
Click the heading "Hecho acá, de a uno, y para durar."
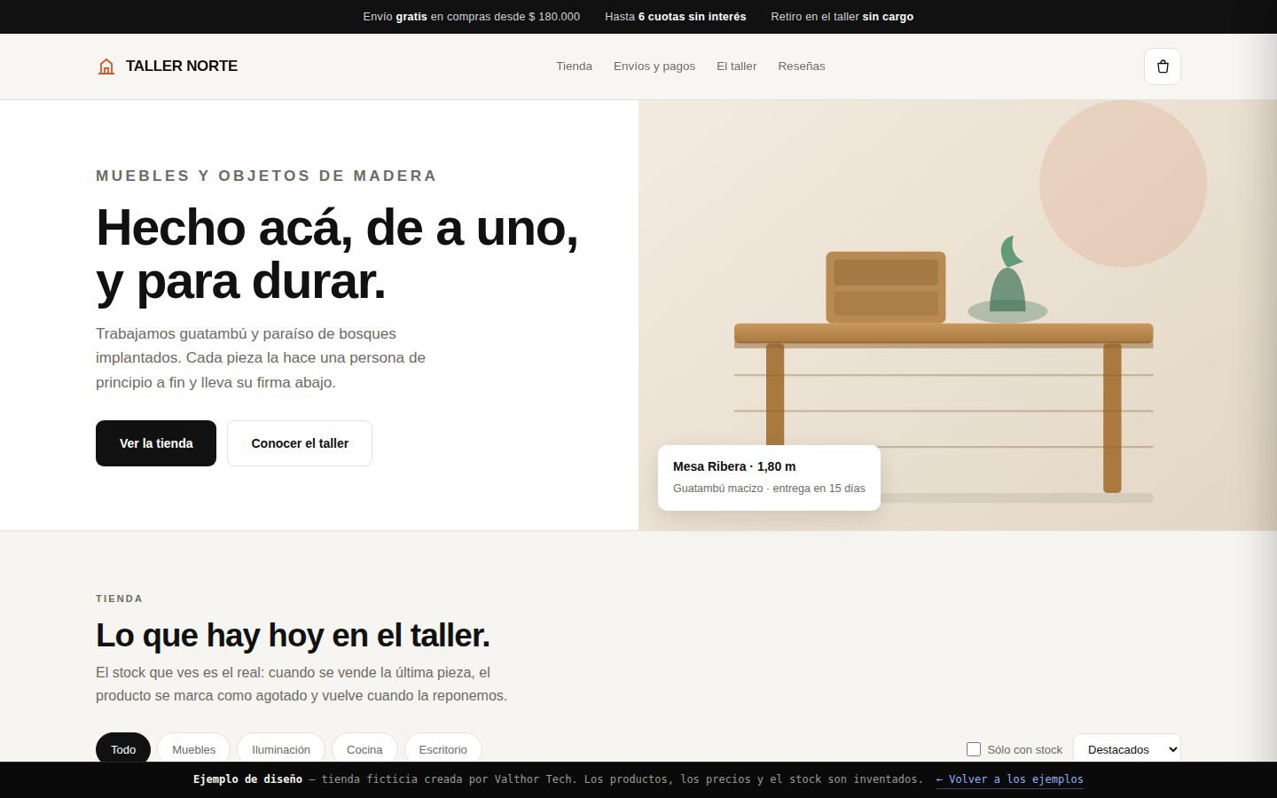(x=337, y=254)
